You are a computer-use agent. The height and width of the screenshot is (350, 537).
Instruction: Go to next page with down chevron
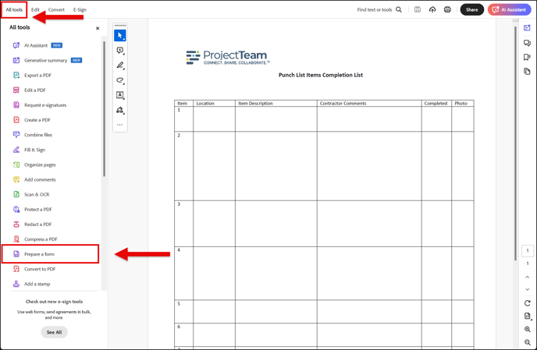pos(528,289)
